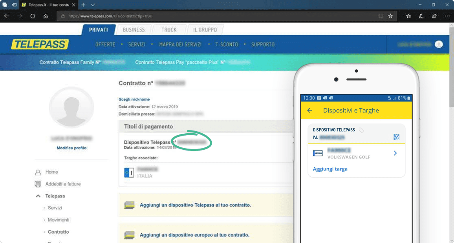
Task: Click the Targhe associate label
Action: point(141,158)
